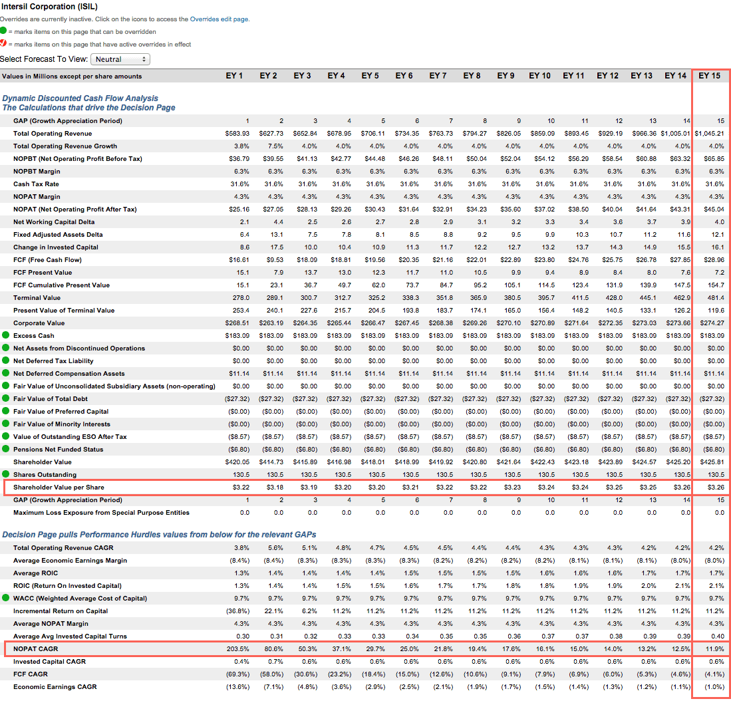Select the FCF Cumulative Present Value label
731x701 pixels.
62,285
